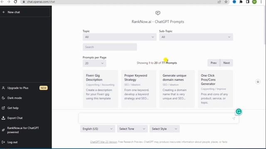Click the rocket icon beside RankNow.ai
The height and width of the screenshot is (149, 266).
click(3, 130)
